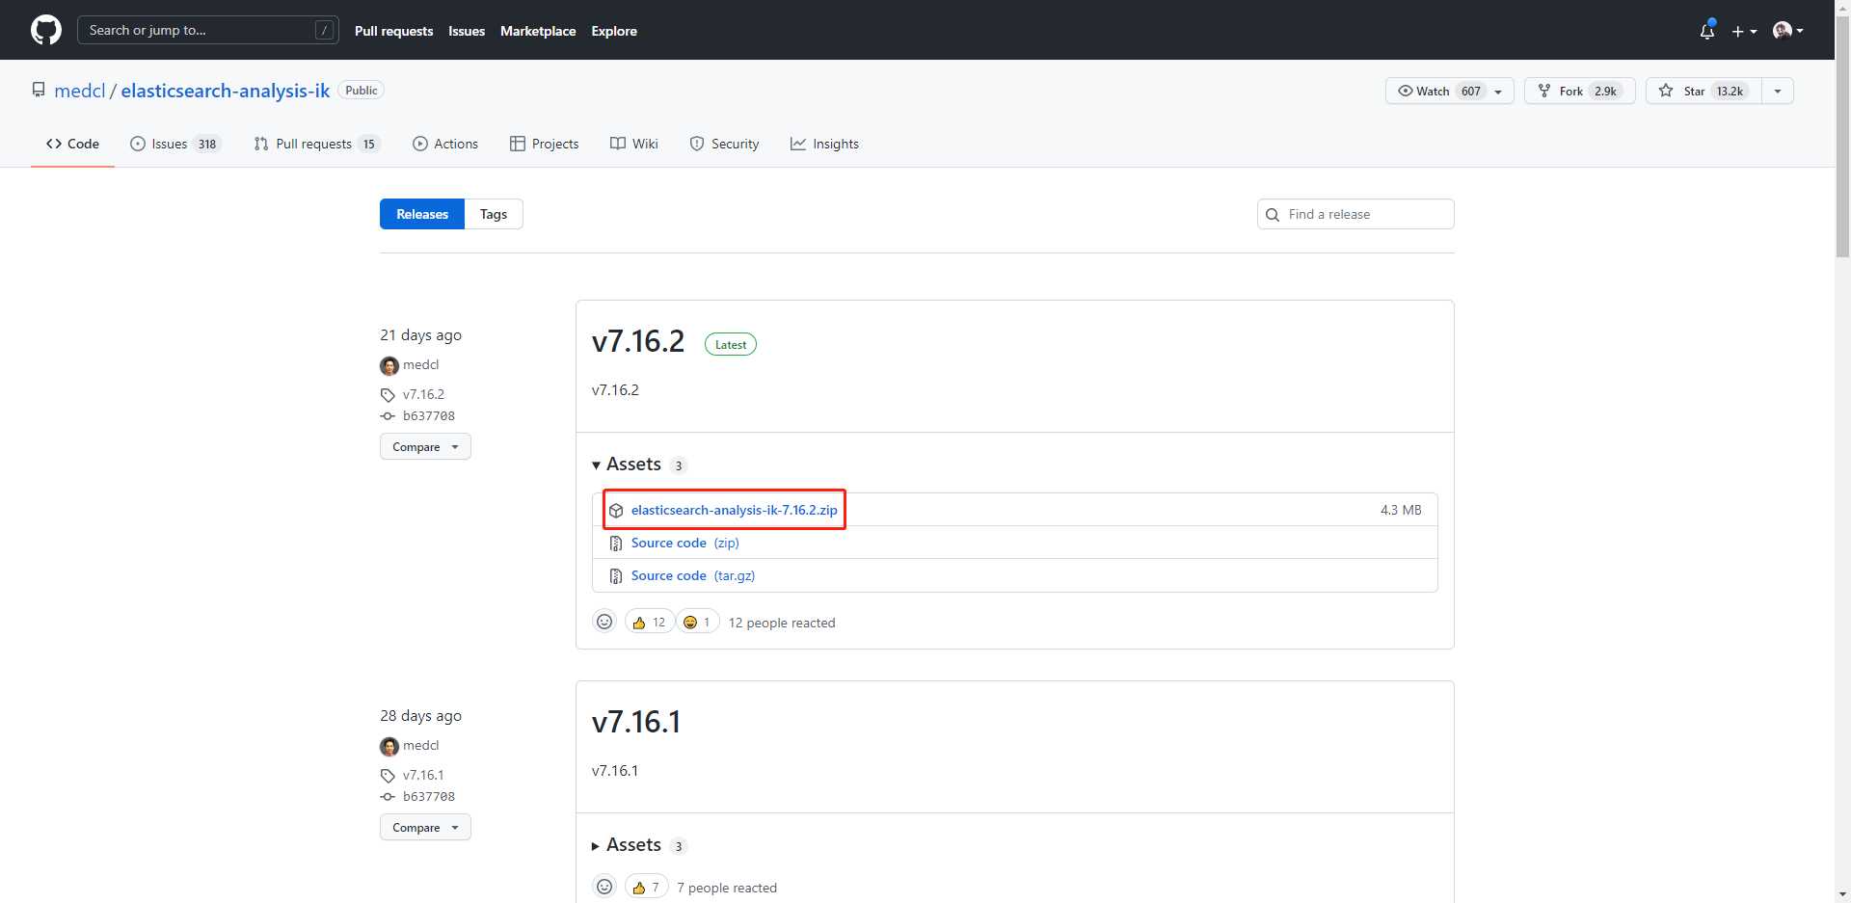Select the Tags button
Viewport: 1851px width, 903px height.
click(x=494, y=214)
